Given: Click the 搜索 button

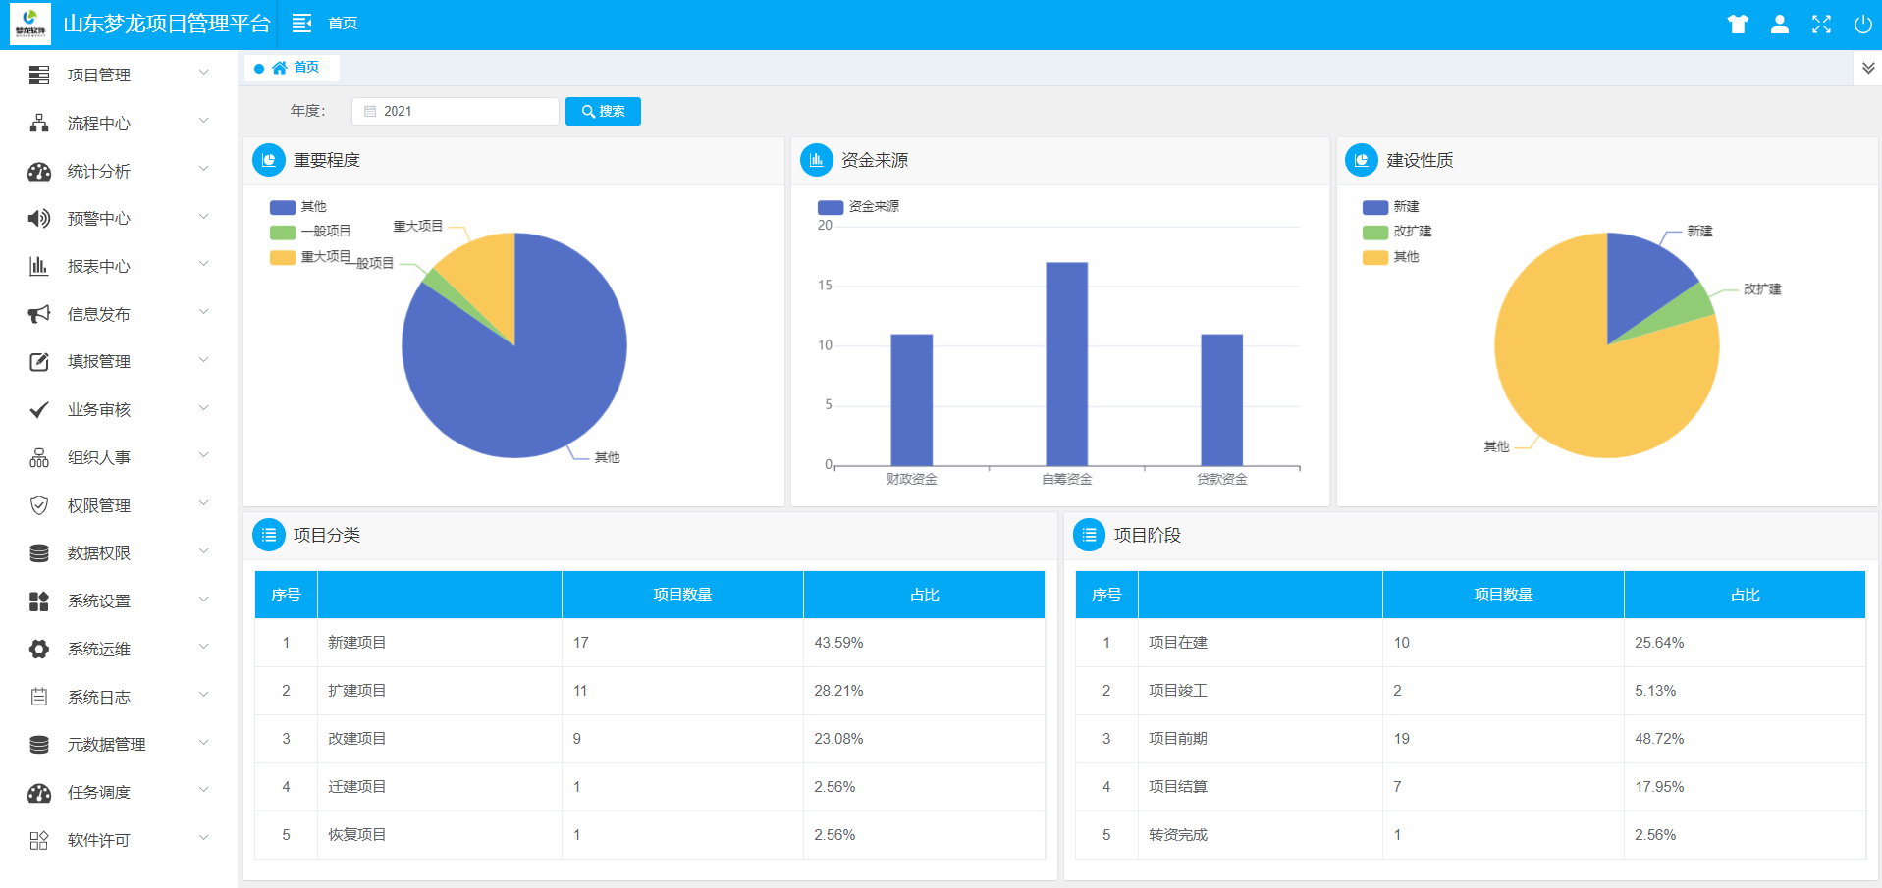Looking at the screenshot, I should point(603,112).
